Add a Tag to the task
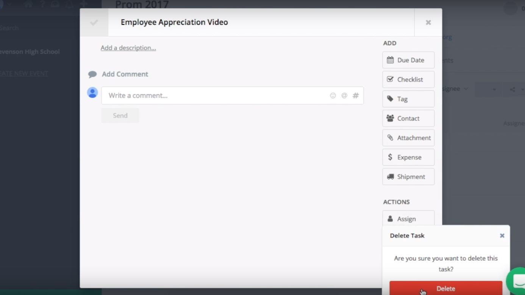The width and height of the screenshot is (525, 295). point(408,99)
